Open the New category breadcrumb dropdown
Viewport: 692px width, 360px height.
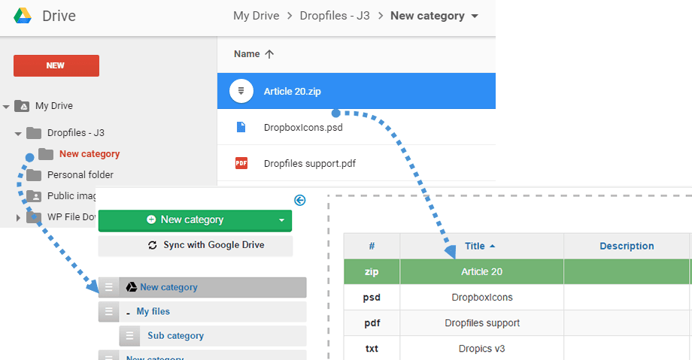(x=475, y=17)
